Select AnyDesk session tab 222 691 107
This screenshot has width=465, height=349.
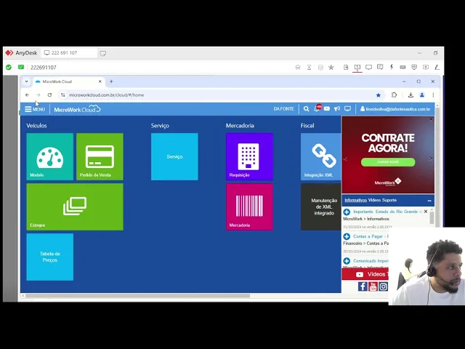(x=70, y=53)
